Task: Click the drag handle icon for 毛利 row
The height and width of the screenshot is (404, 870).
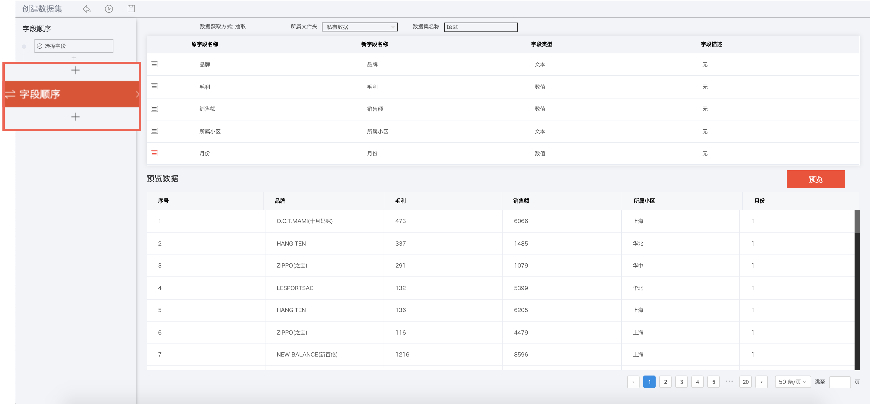Action: point(154,86)
